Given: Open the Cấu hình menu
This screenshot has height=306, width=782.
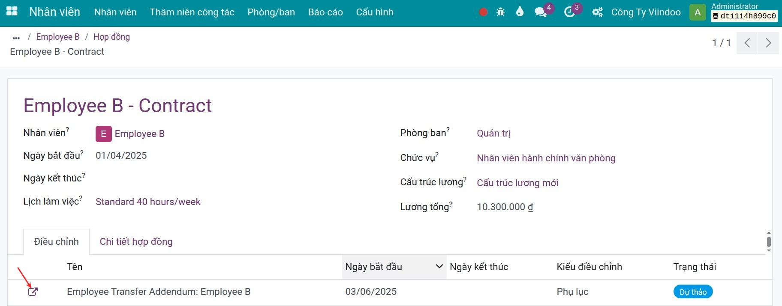Looking at the screenshot, I should [x=375, y=12].
